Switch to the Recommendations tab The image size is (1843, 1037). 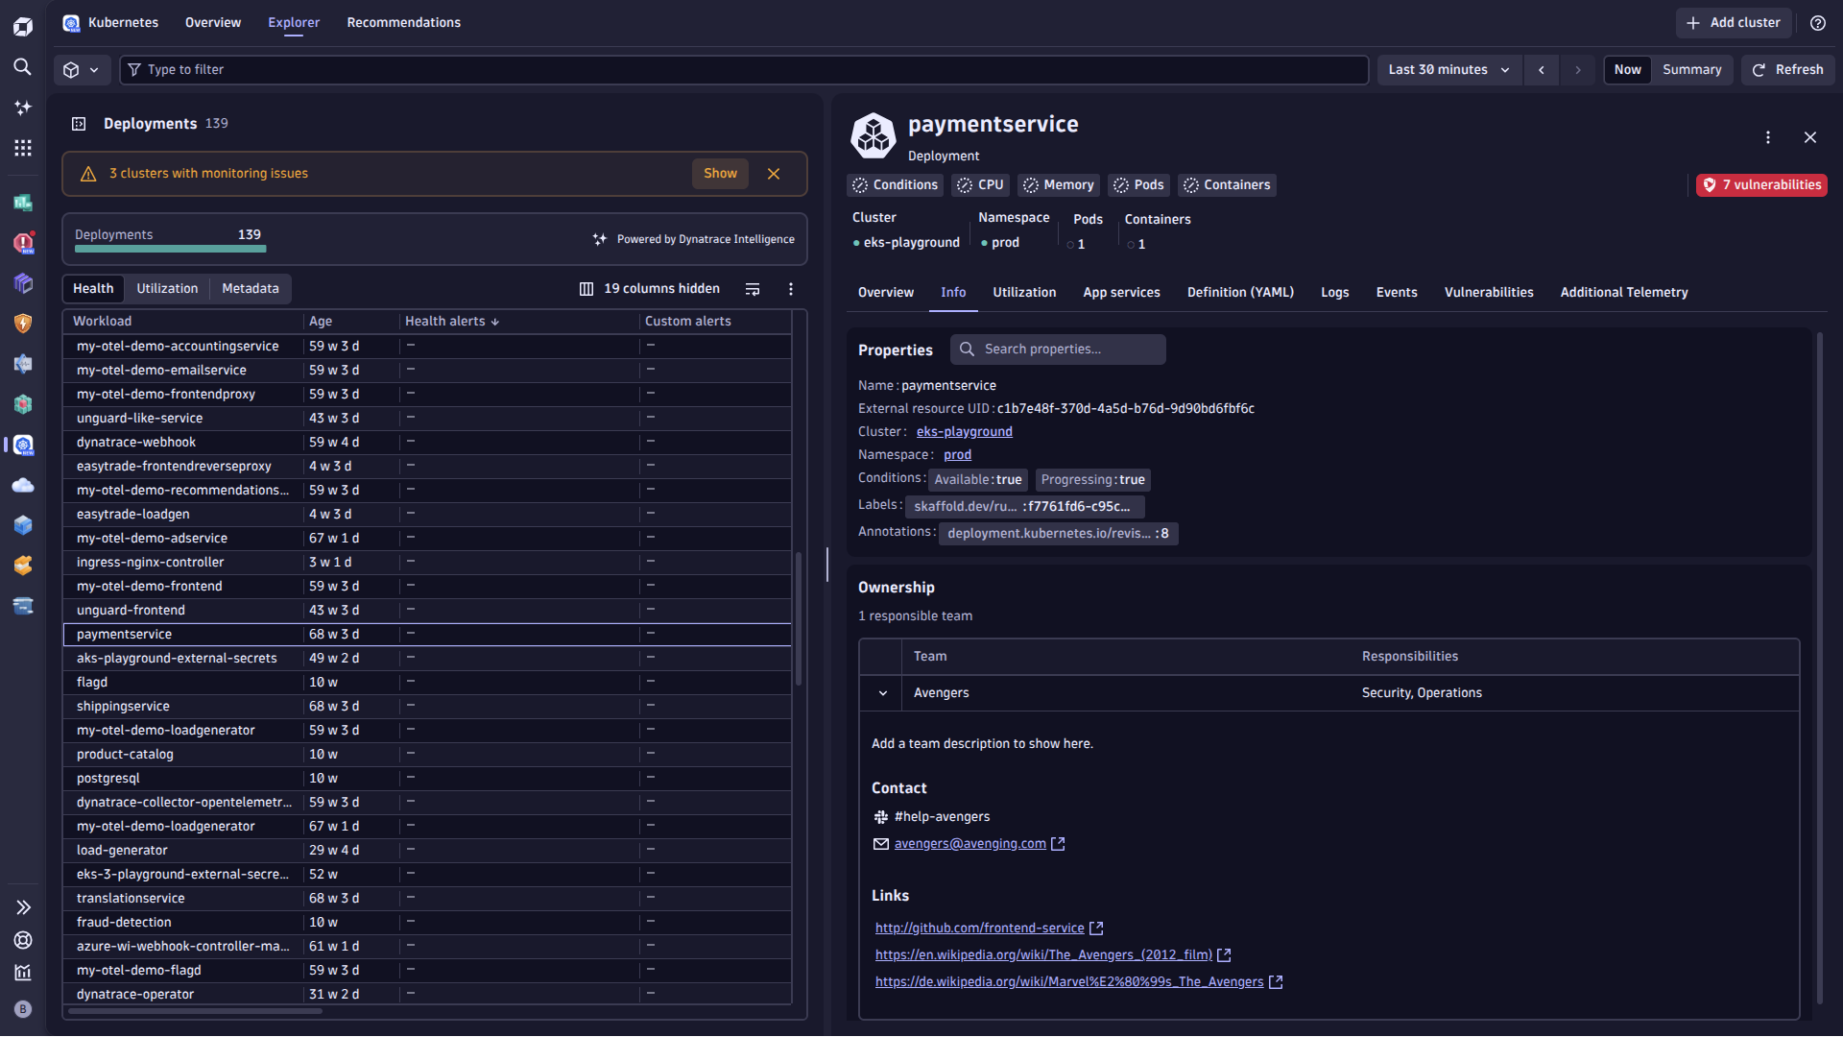(402, 22)
